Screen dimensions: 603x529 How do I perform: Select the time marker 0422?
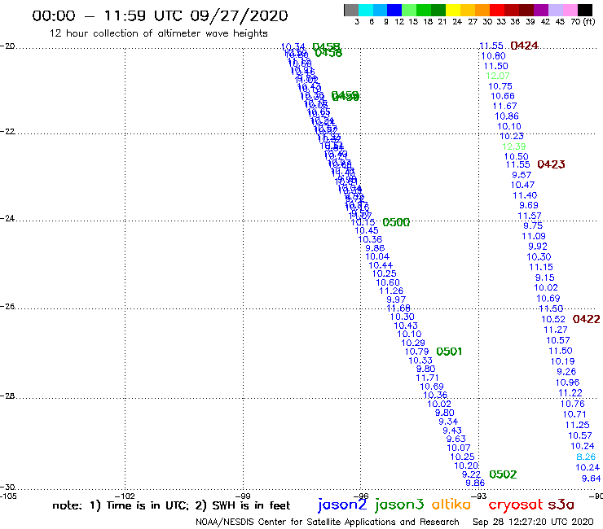tap(586, 319)
